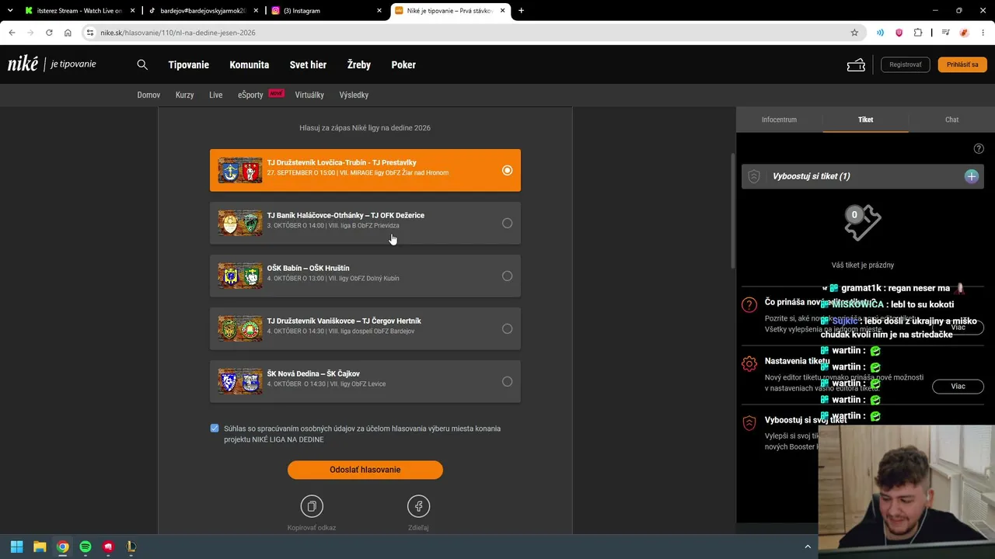Image resolution: width=995 pixels, height=559 pixels.
Task: Select ŠK Nová Dedina – ŠK Čajkov radio
Action: click(x=507, y=381)
